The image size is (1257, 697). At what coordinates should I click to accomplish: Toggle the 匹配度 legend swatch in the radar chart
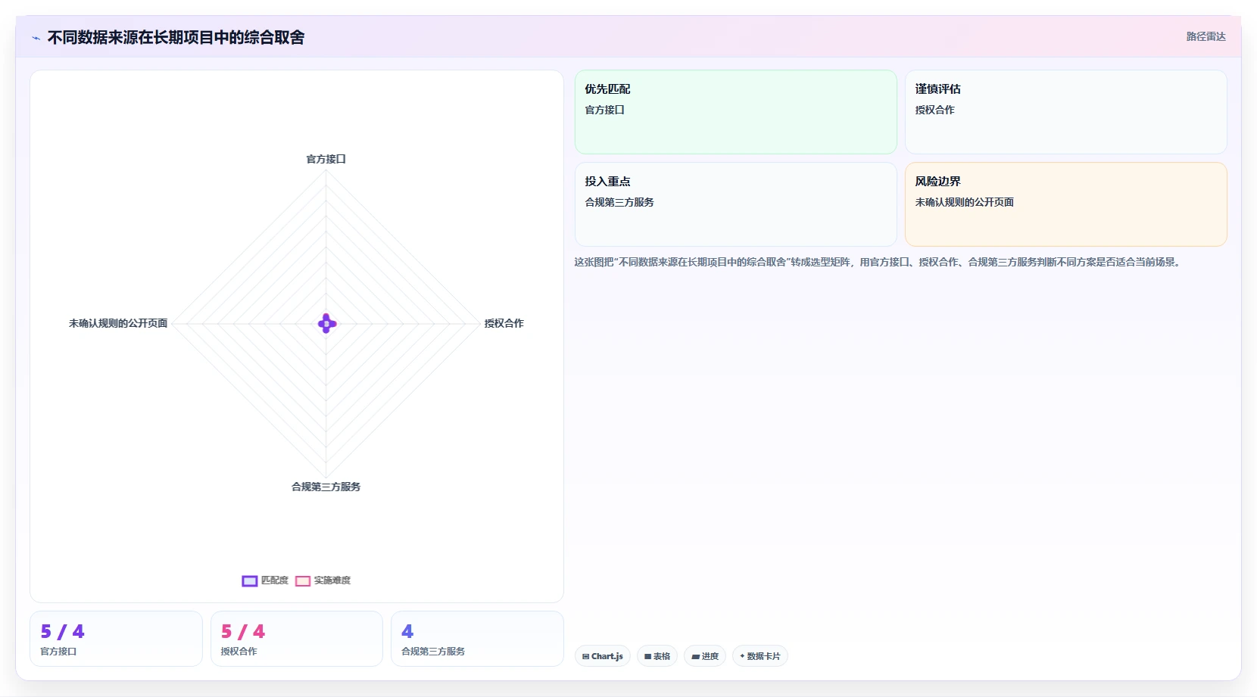250,580
